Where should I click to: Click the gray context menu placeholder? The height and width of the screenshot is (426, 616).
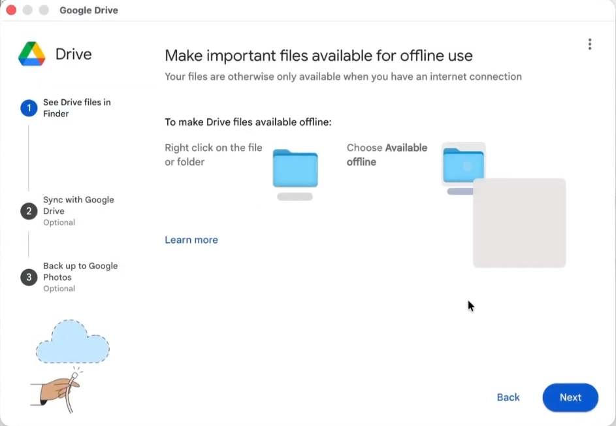point(519,223)
